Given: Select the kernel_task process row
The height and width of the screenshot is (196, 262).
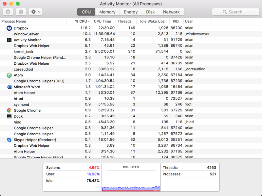Looking at the screenshot, I should click(x=131, y=52).
